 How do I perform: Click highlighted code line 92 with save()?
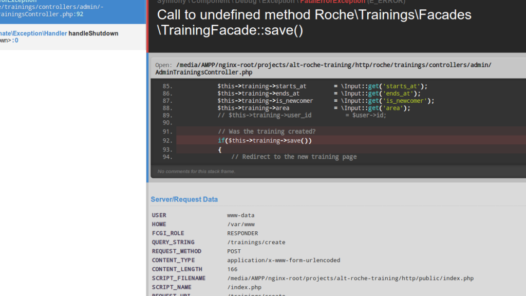coord(265,141)
